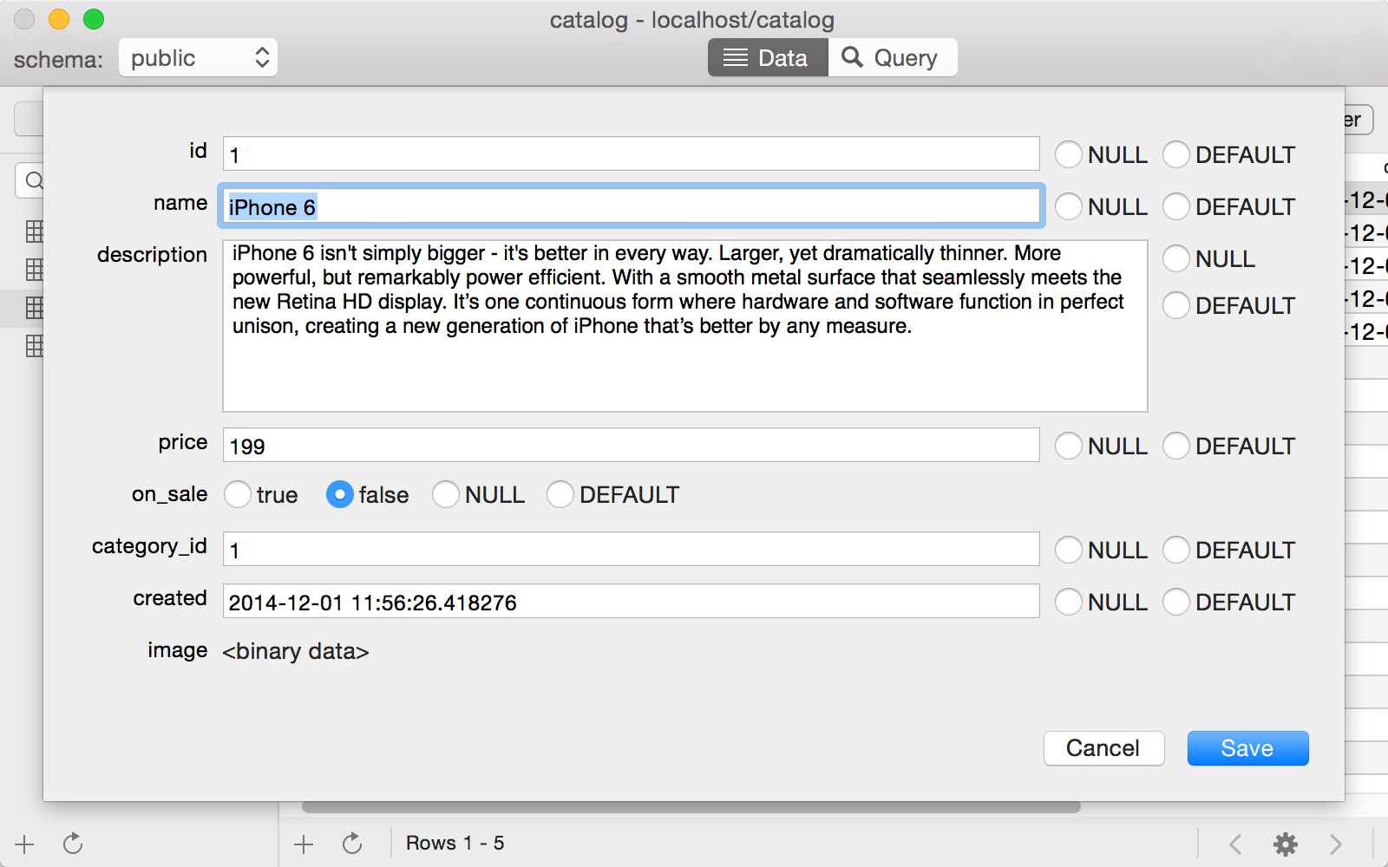The height and width of the screenshot is (867, 1388).
Task: Click the plus icon at sidebar bottom
Action: tap(23, 843)
